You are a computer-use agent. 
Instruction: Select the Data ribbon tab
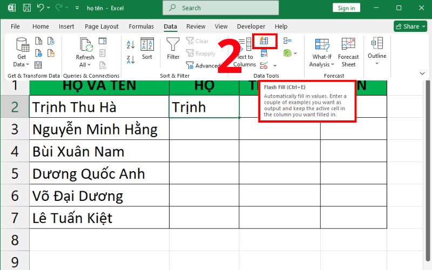pos(170,26)
